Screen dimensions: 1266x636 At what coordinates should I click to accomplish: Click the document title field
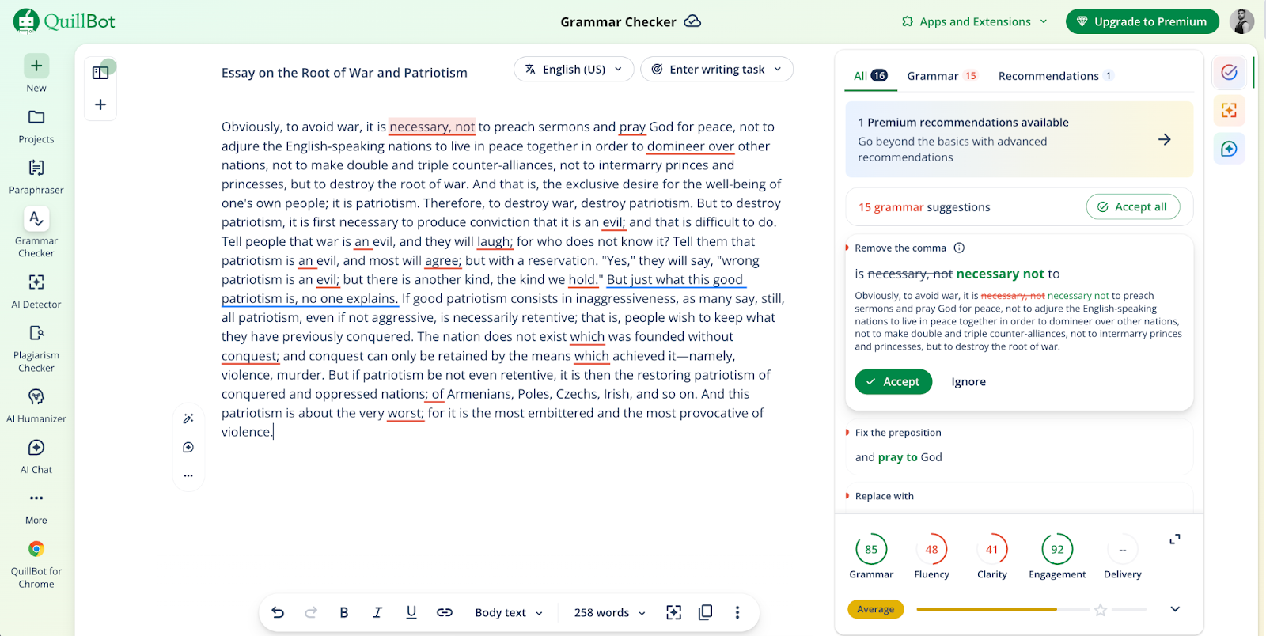[x=344, y=73]
